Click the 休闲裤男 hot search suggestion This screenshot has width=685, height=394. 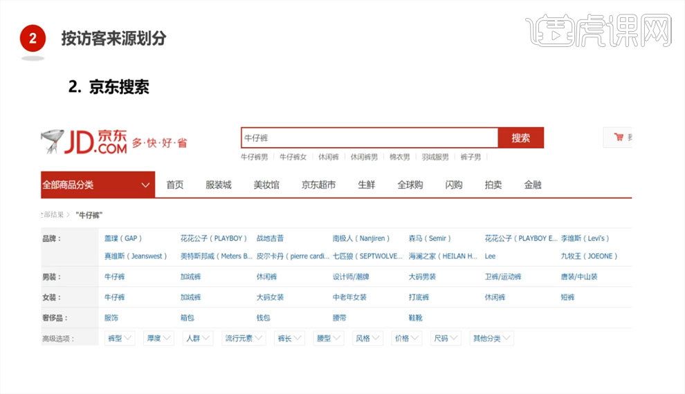364,157
